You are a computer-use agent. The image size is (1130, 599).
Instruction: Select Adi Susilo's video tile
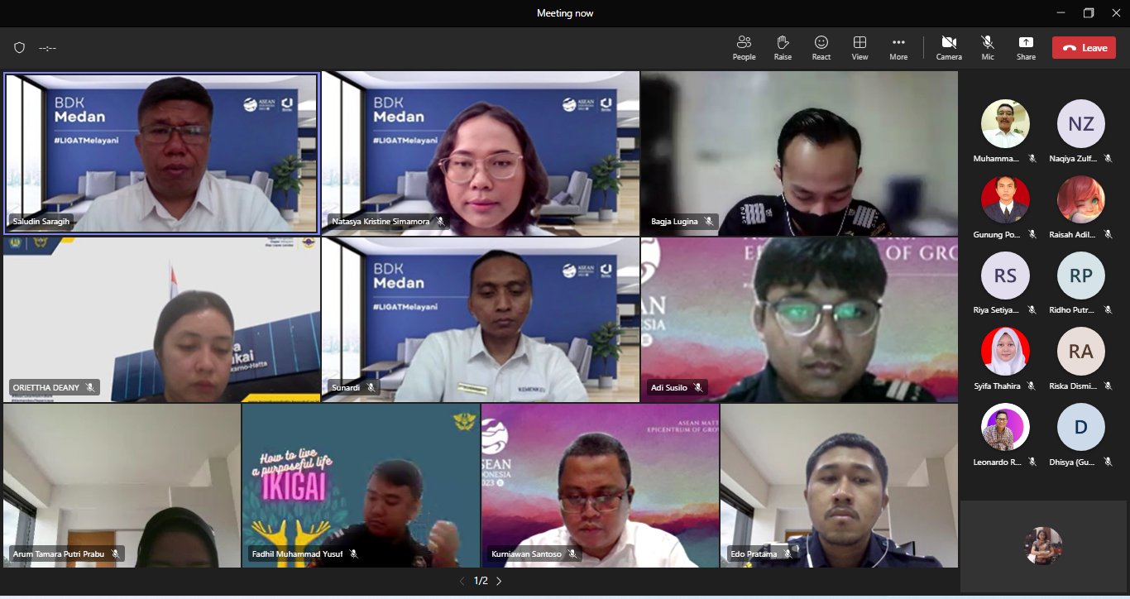coord(799,319)
